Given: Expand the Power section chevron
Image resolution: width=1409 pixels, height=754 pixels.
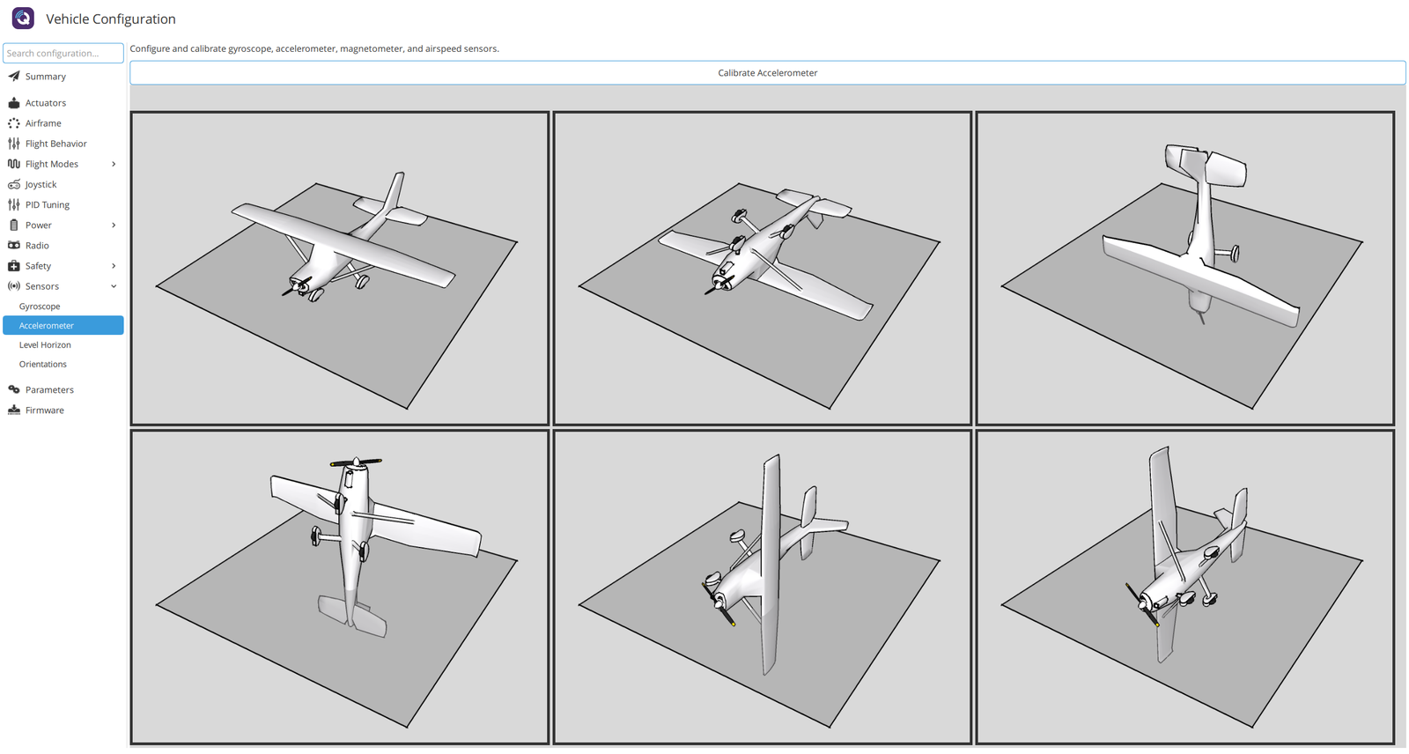Looking at the screenshot, I should pyautogui.click(x=114, y=225).
